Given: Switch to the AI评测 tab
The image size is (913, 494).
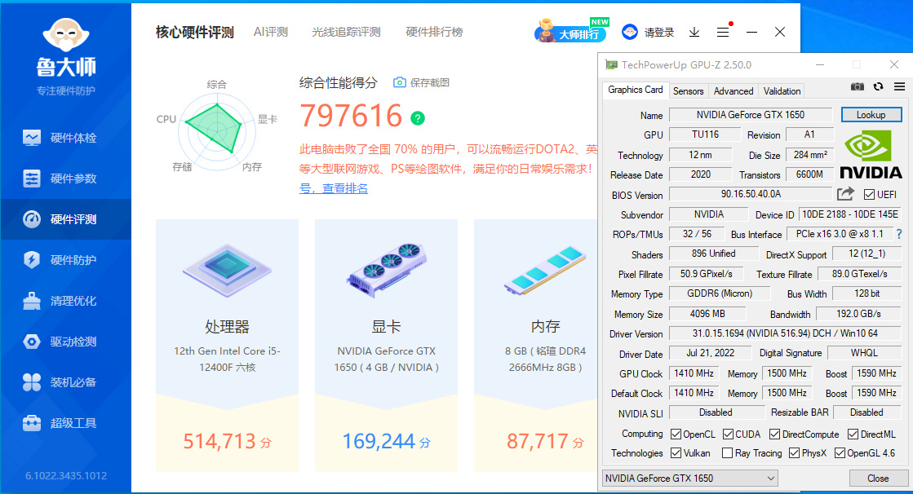Looking at the screenshot, I should click(x=270, y=32).
